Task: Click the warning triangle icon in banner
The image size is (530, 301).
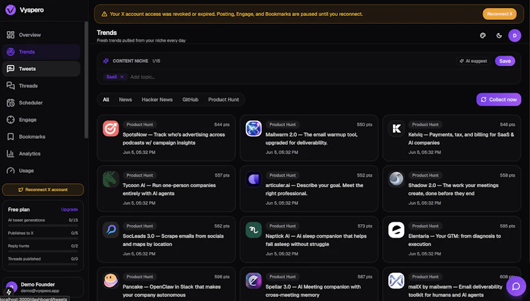Action: point(105,14)
